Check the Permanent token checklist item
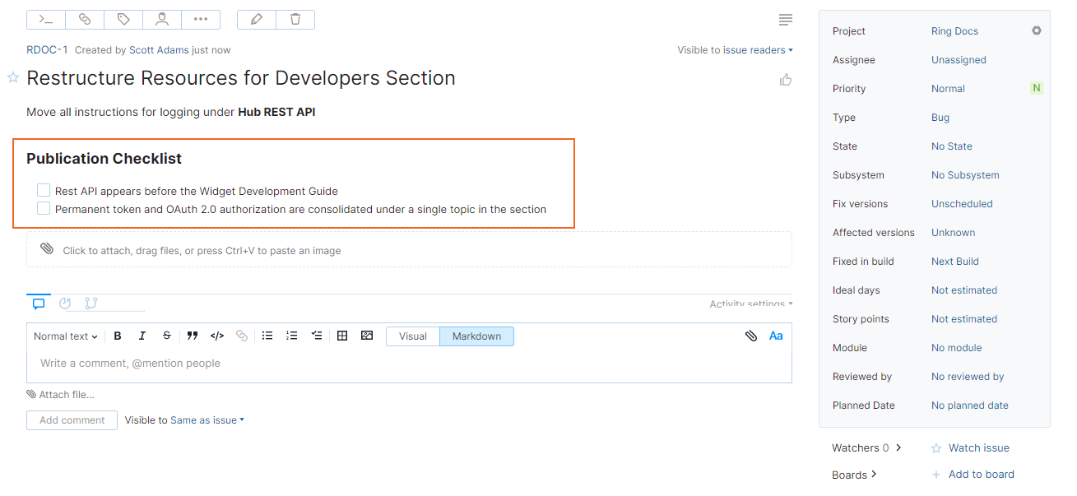Screen dimensions: 1077x496 pyautogui.click(x=43, y=207)
